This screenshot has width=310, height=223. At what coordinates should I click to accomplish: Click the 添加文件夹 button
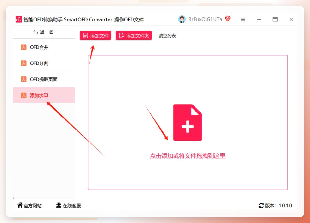pos(134,35)
